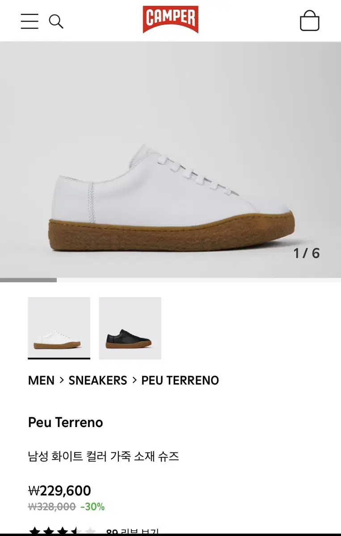Click the Peu Terreno product title
341x536 pixels.
[x=66, y=422]
